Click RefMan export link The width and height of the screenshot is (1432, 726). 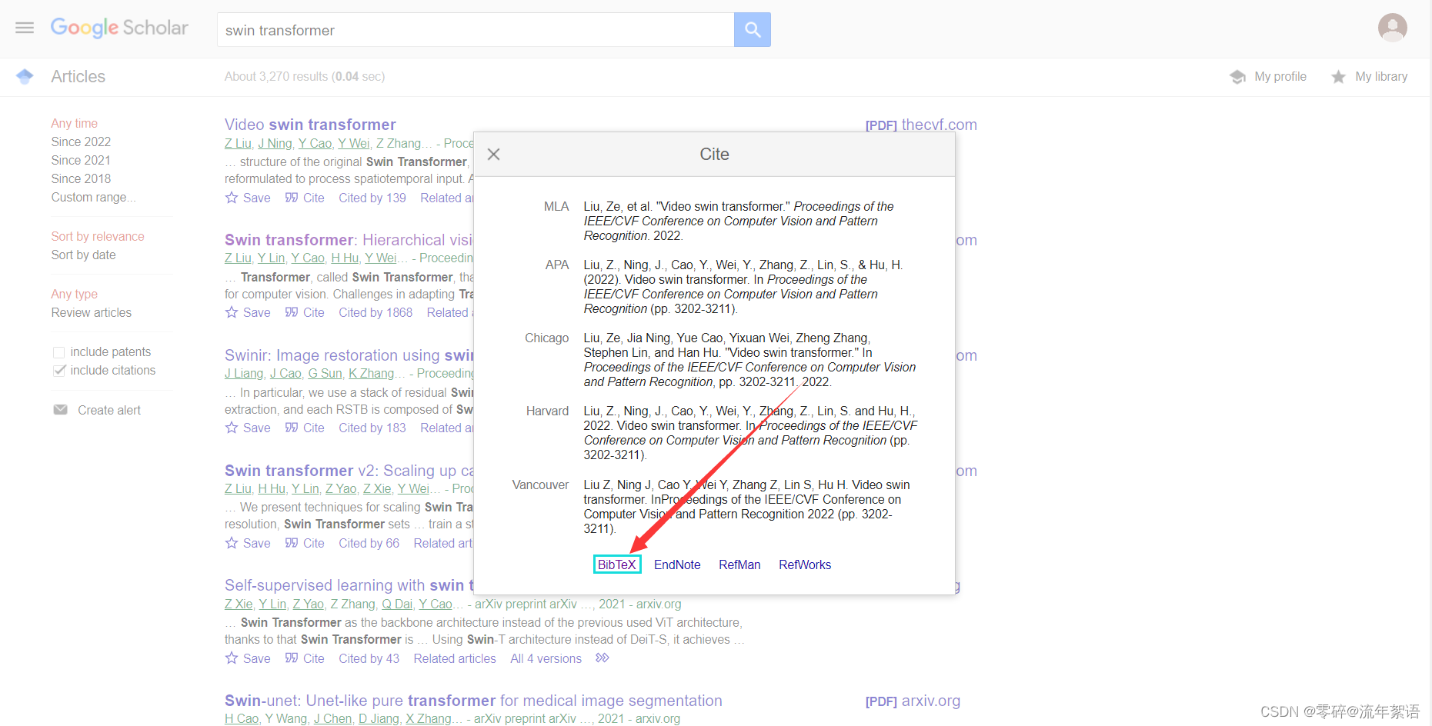pyautogui.click(x=739, y=564)
